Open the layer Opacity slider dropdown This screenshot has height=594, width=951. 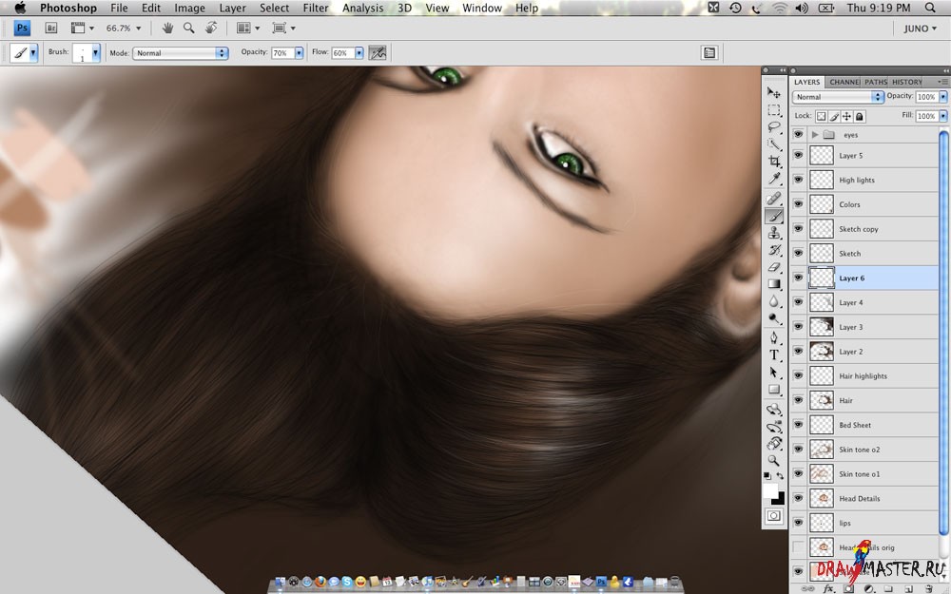click(x=943, y=97)
